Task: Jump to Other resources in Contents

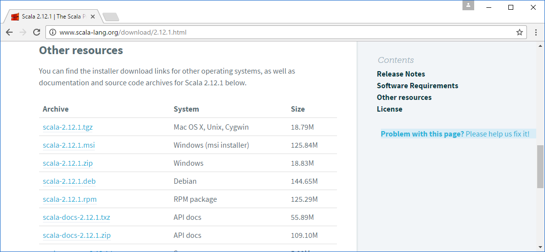Action: pyautogui.click(x=404, y=97)
